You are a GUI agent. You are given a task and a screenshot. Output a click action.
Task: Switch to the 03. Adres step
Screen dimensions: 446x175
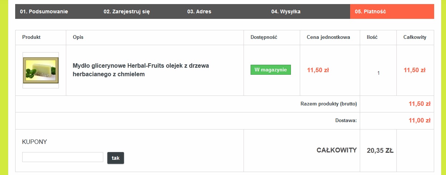click(199, 11)
